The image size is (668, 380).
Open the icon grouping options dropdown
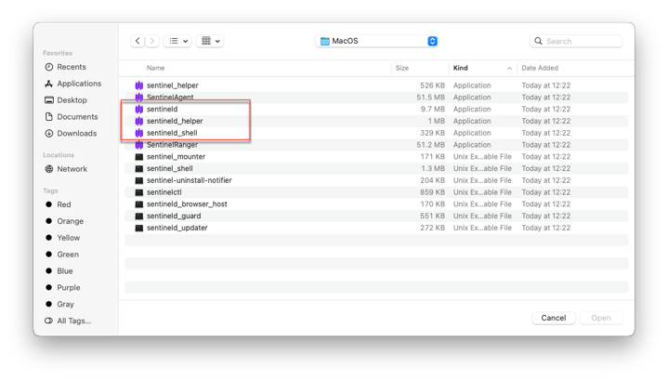coord(211,41)
